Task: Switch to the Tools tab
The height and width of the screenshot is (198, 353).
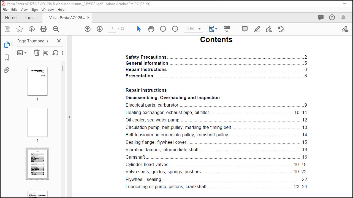Action: [x=29, y=17]
